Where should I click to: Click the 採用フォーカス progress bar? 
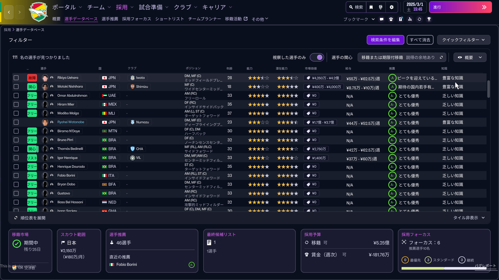444,268
